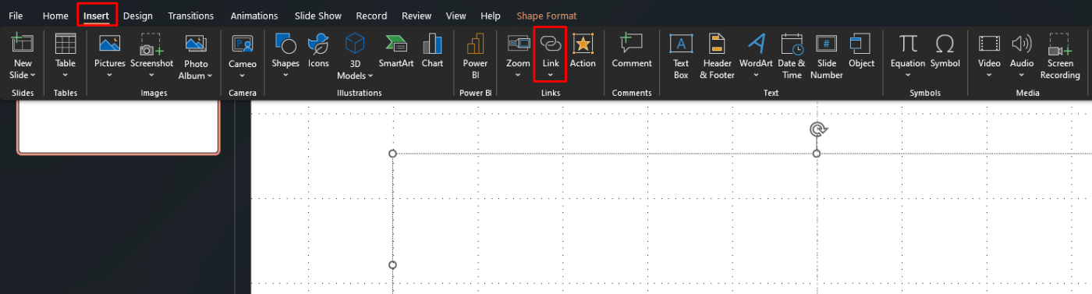Select the slide thumbnail in the panel
The image size is (1092, 294).
(119, 128)
